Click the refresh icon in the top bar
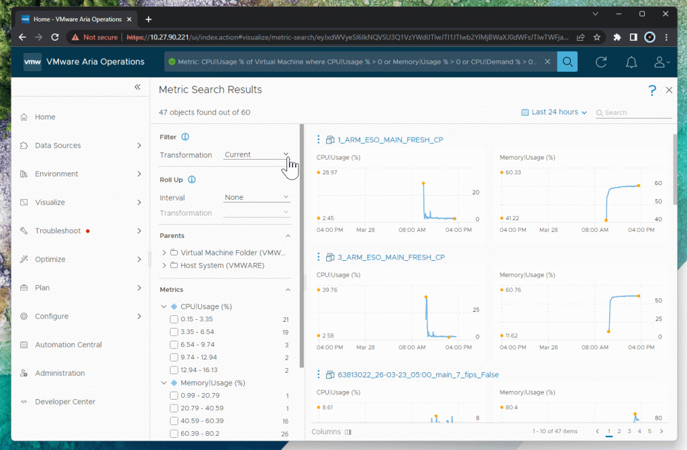The height and width of the screenshot is (450, 687). coord(601,62)
